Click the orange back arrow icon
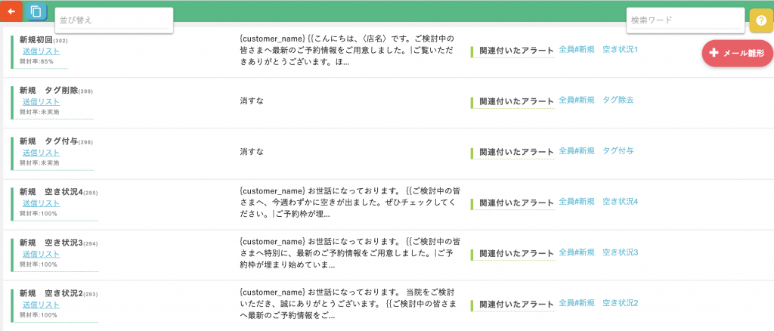The image size is (774, 331). tap(11, 11)
